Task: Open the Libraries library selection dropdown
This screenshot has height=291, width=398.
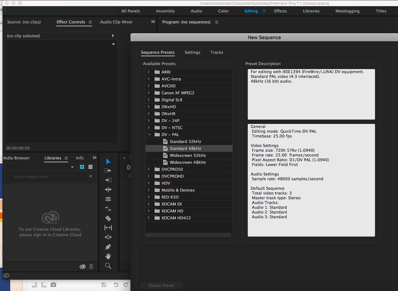Action: pos(72,167)
